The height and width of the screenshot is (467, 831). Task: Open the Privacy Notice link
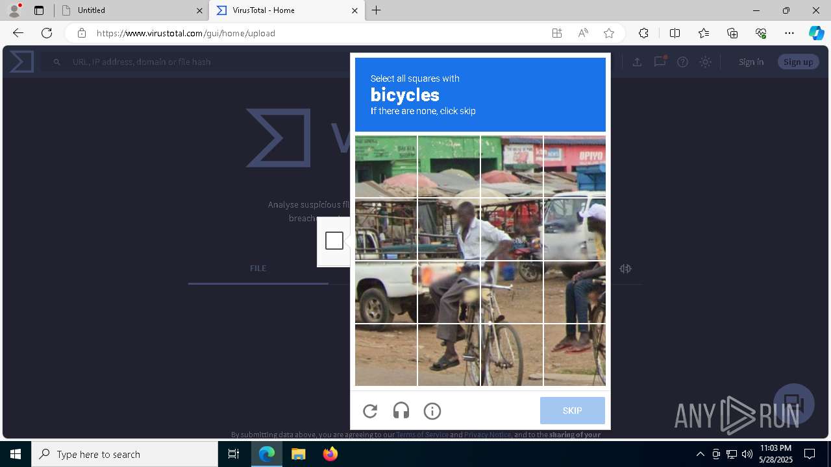pyautogui.click(x=488, y=435)
